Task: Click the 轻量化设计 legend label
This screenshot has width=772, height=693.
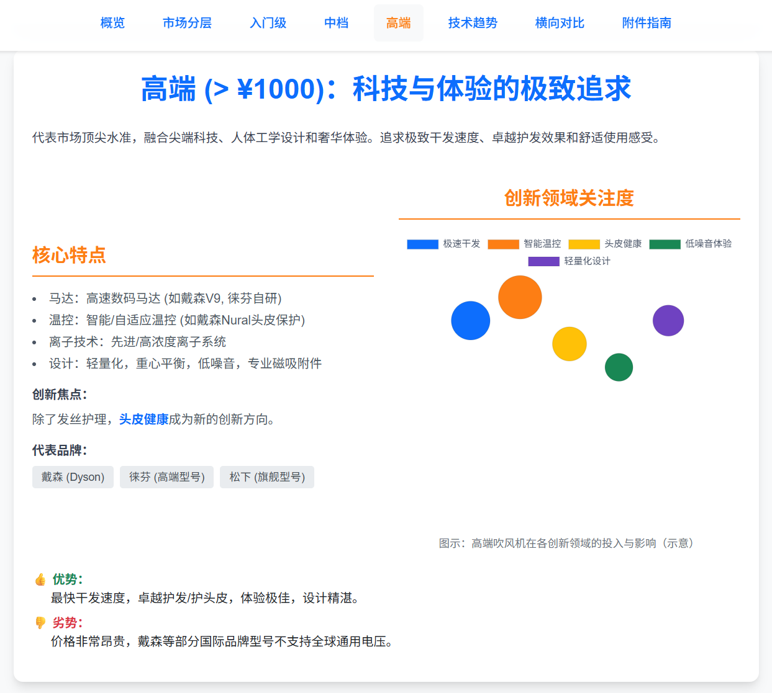Action: click(587, 261)
